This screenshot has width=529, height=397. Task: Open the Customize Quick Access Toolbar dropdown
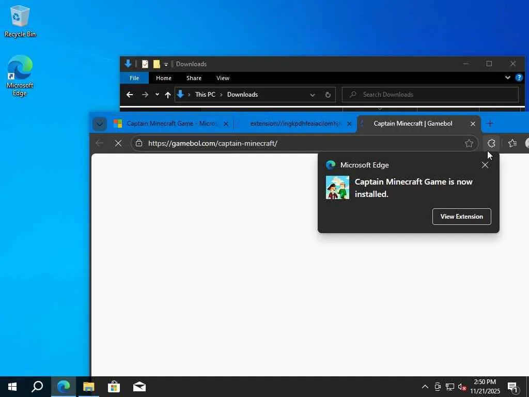coord(166,64)
